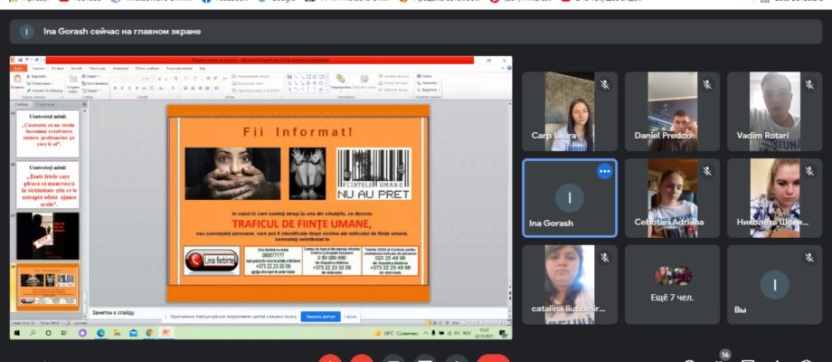This screenshot has height=362, width=832.
Task: Click the Скрыть link in sharing bar
Action: click(350, 317)
